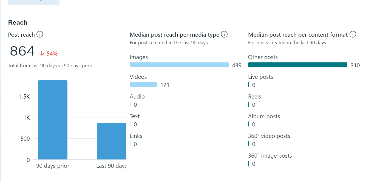Click the Live posts zero-value marker
The width and height of the screenshot is (369, 182).
[x=249, y=85]
